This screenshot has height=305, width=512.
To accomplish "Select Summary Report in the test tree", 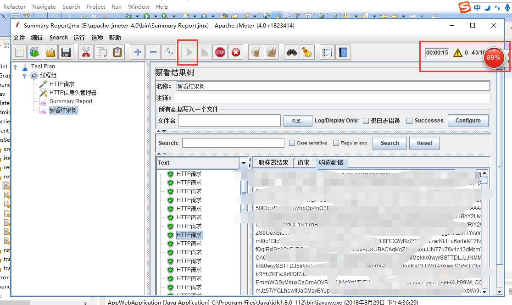I will (x=71, y=101).
